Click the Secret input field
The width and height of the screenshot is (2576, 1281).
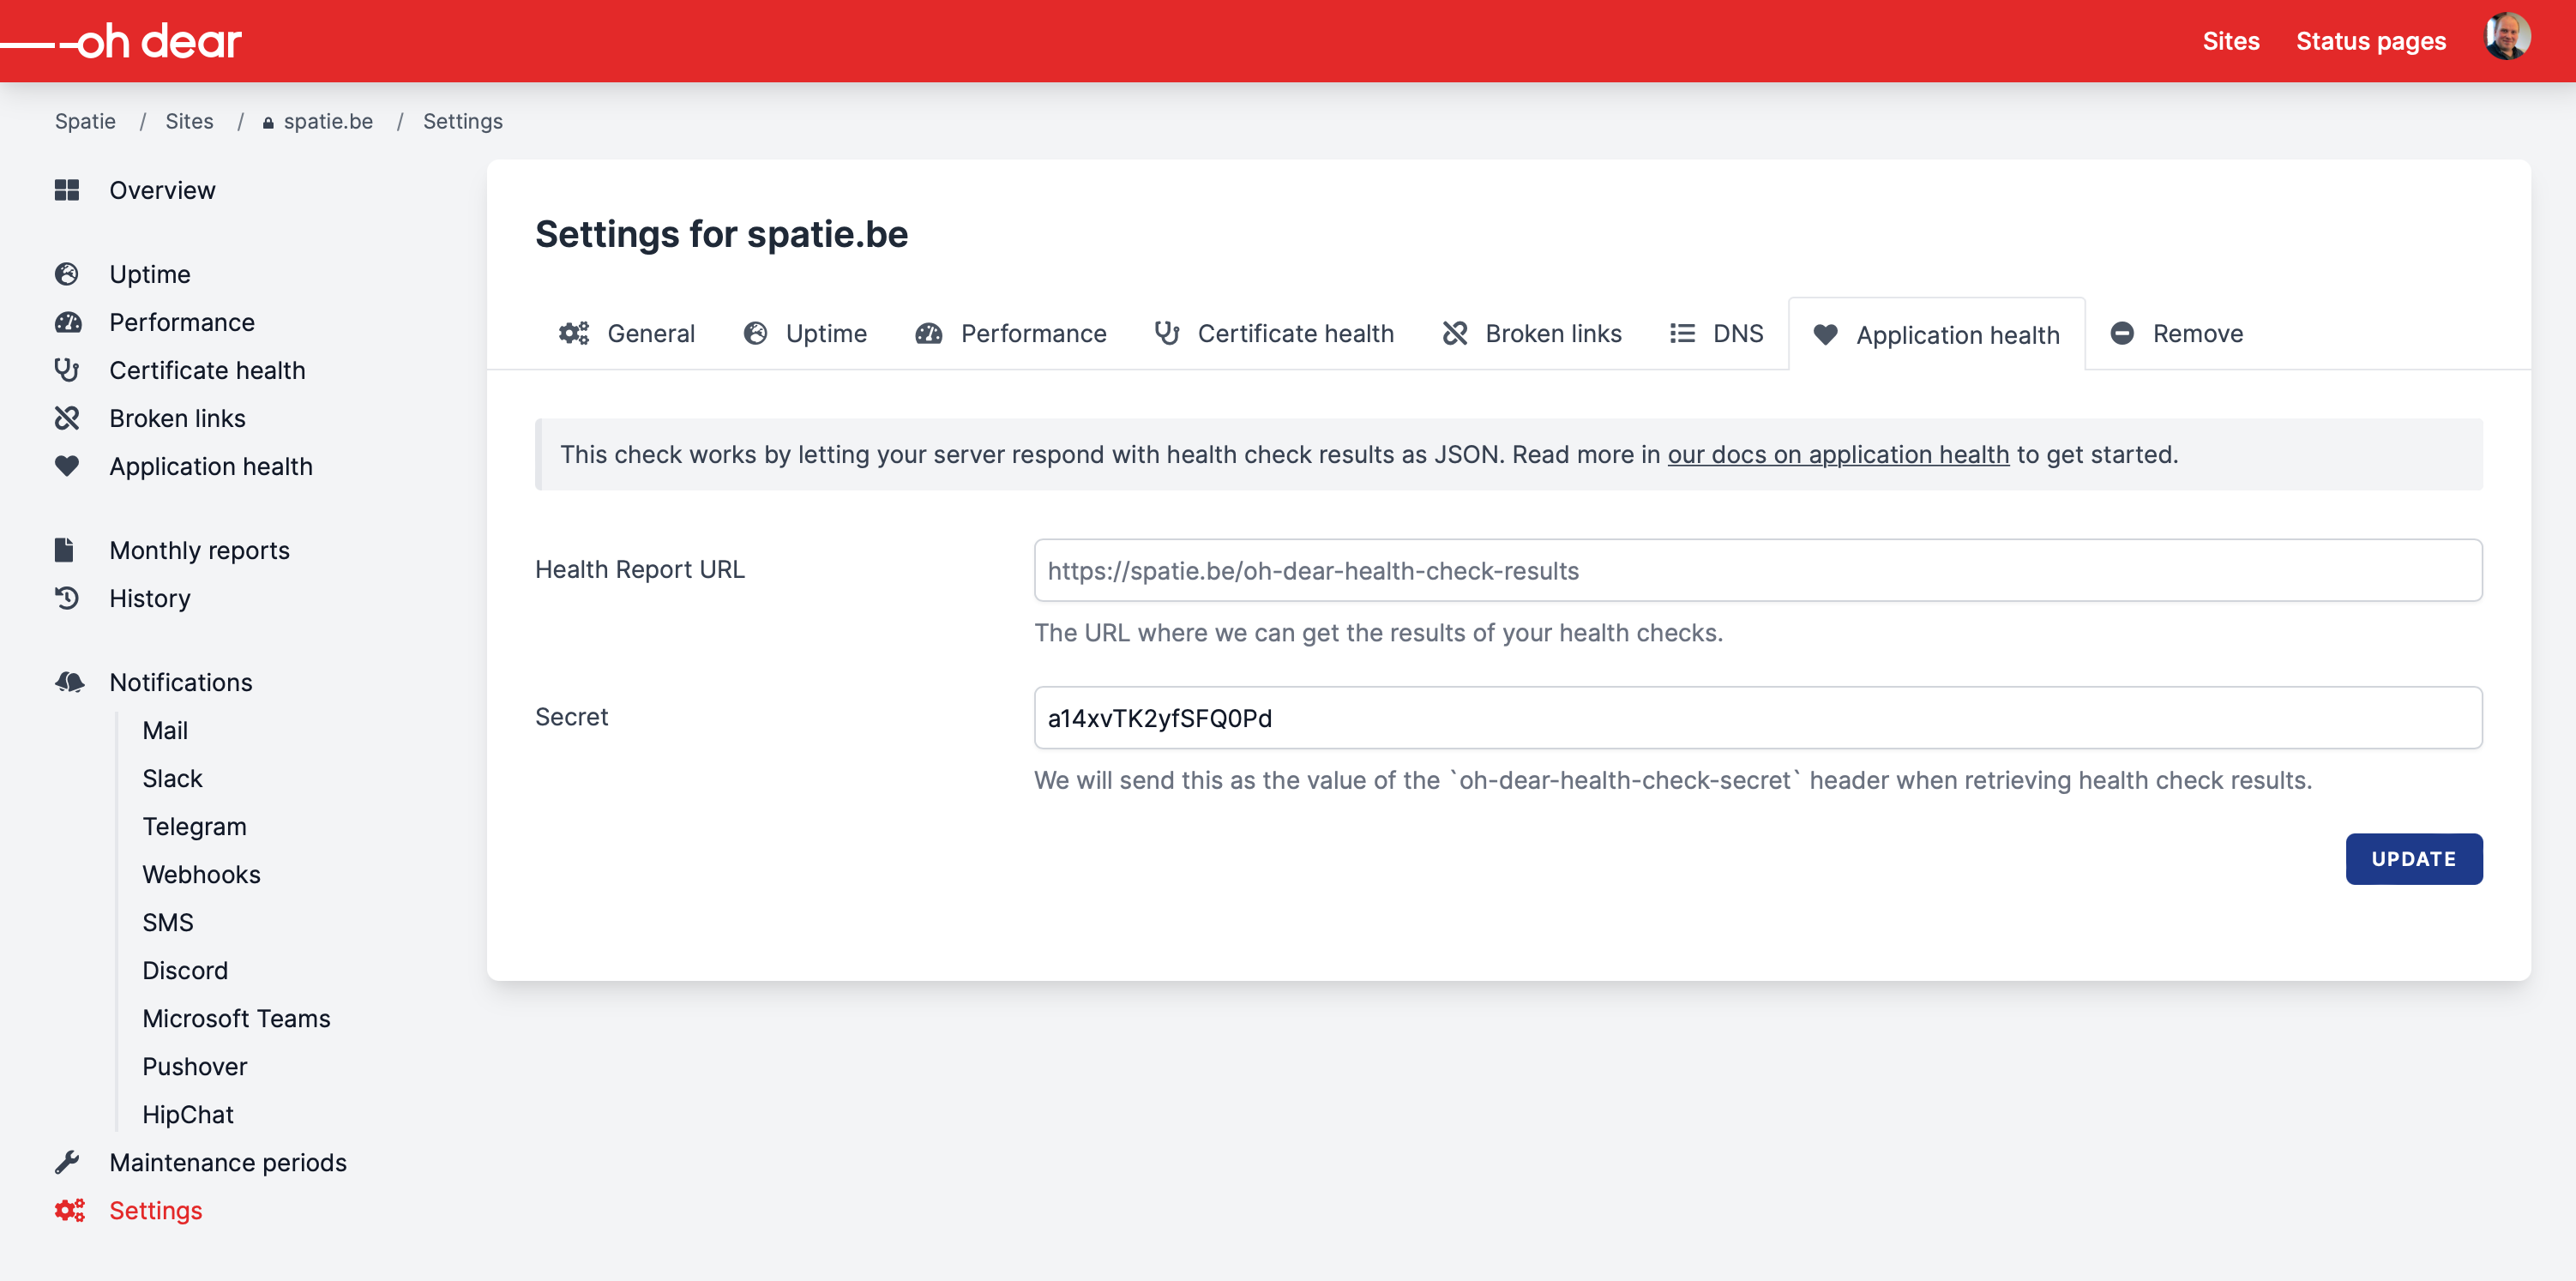(1758, 717)
